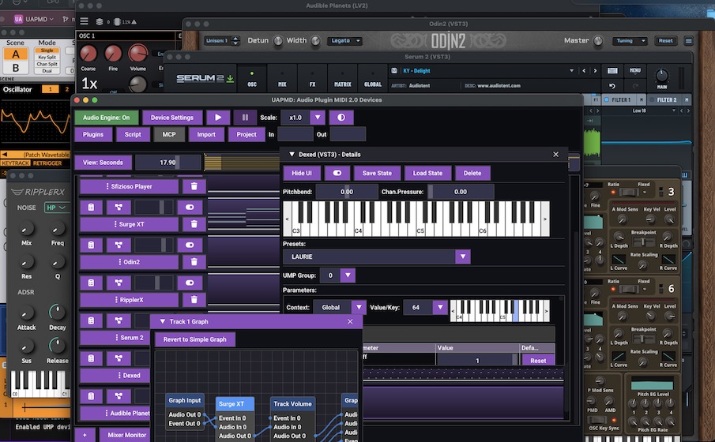715x442 pixels.
Task: Click the green download arrow beside Serum 2 logo
Action: point(230,78)
